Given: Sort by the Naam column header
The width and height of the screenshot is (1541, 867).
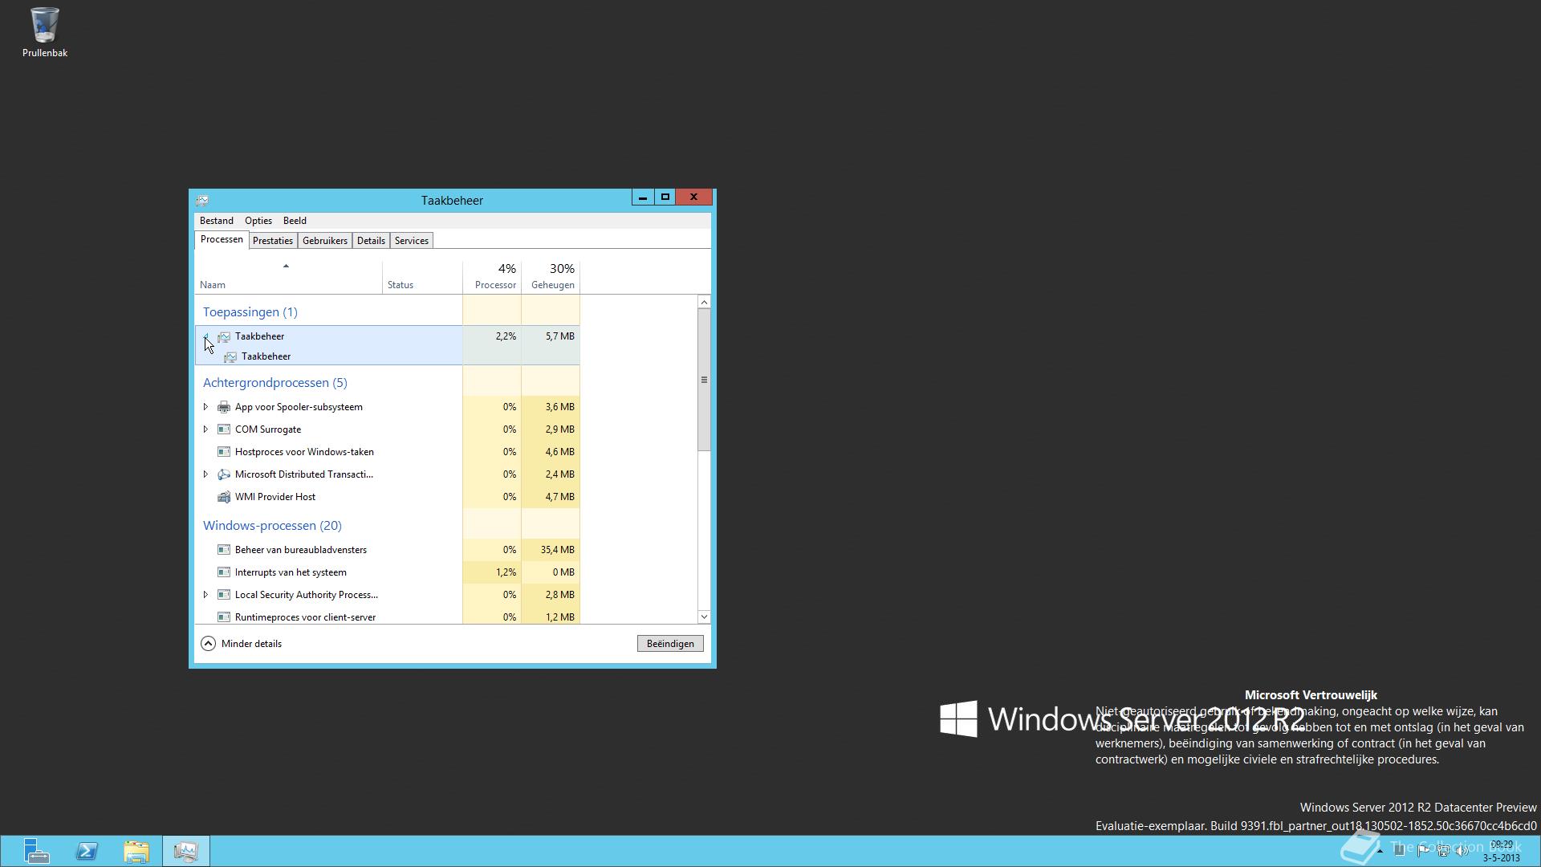Looking at the screenshot, I should [289, 277].
